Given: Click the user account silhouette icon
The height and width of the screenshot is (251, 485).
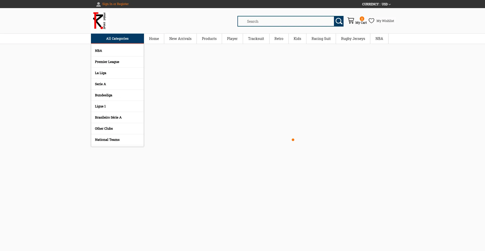Looking at the screenshot, I should click(x=99, y=4).
